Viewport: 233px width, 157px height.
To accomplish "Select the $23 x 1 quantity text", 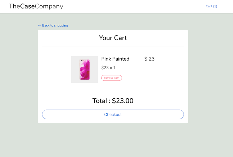I will click(108, 68).
